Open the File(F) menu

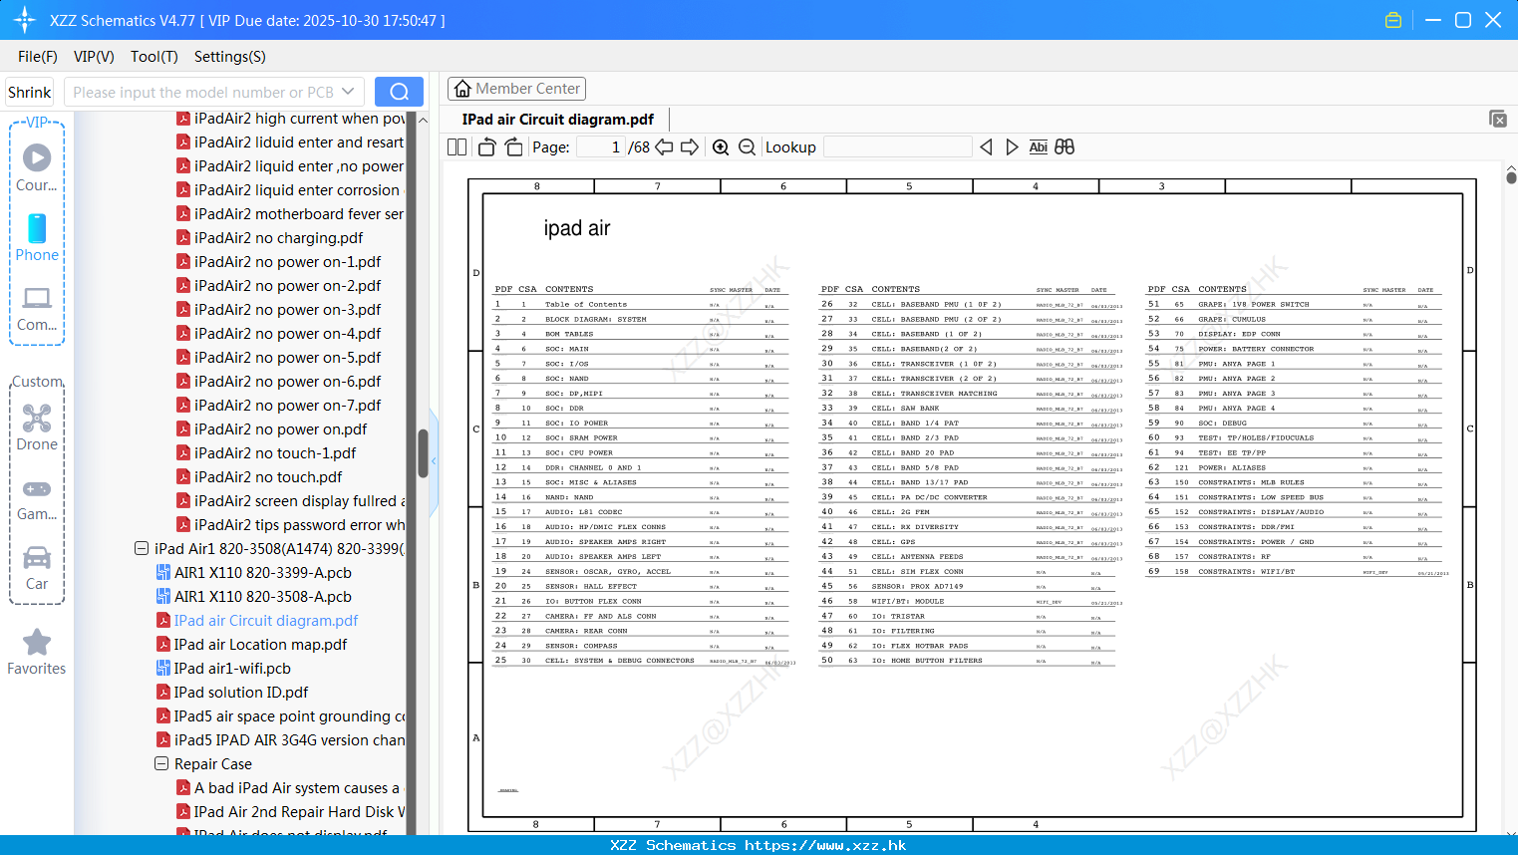click(x=38, y=57)
